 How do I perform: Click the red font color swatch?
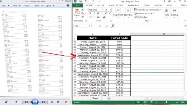click(104, 17)
